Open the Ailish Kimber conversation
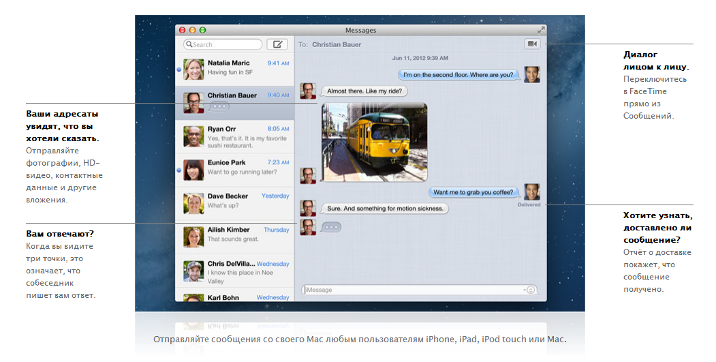Viewport: 716px width, 362px height. [235, 237]
